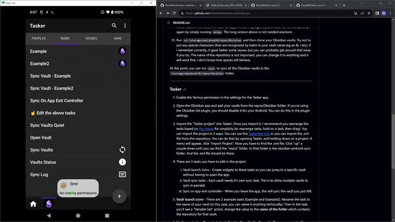
Task: Open Tasker search
Action: [114, 25]
